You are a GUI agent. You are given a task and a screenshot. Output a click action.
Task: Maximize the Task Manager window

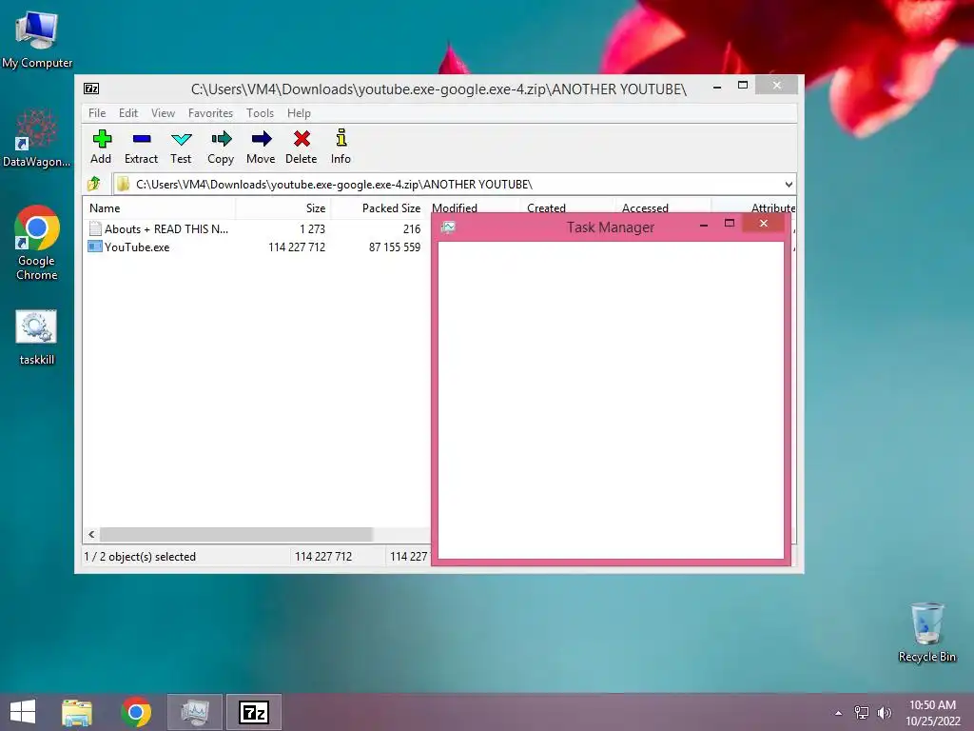pyautogui.click(x=730, y=223)
